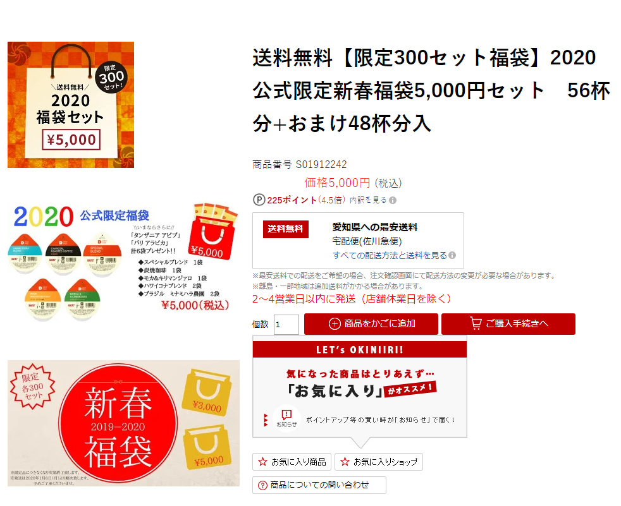Select the 2020 福袋セット main thumbnail

click(x=71, y=105)
